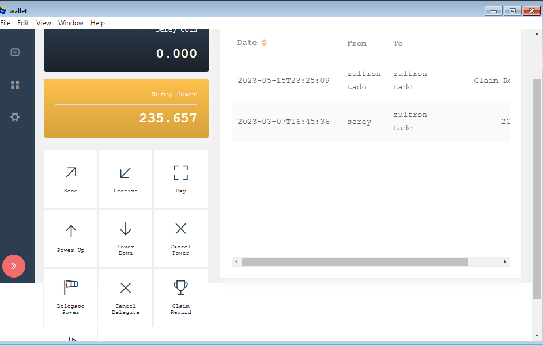Screen dimensions: 543x345
Task: Click the Serey Coin 0.000 balance card
Action: (x=126, y=50)
